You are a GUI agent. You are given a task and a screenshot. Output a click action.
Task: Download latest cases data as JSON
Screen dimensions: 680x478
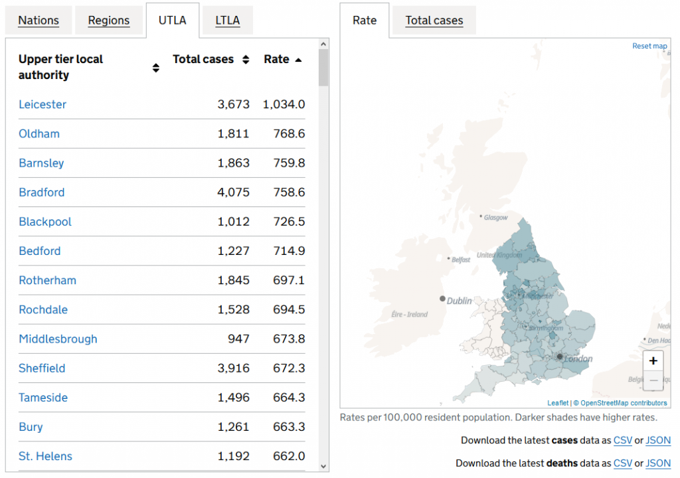click(658, 440)
